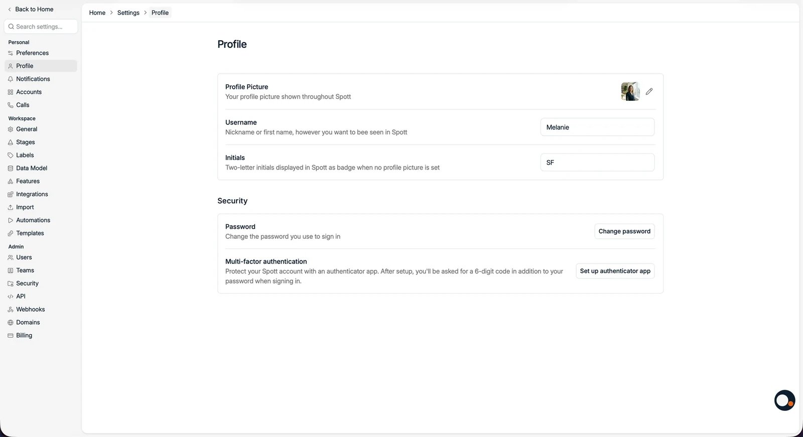Click the Notifications bell icon
Screen dimensions: 803x437
[x=11, y=79]
